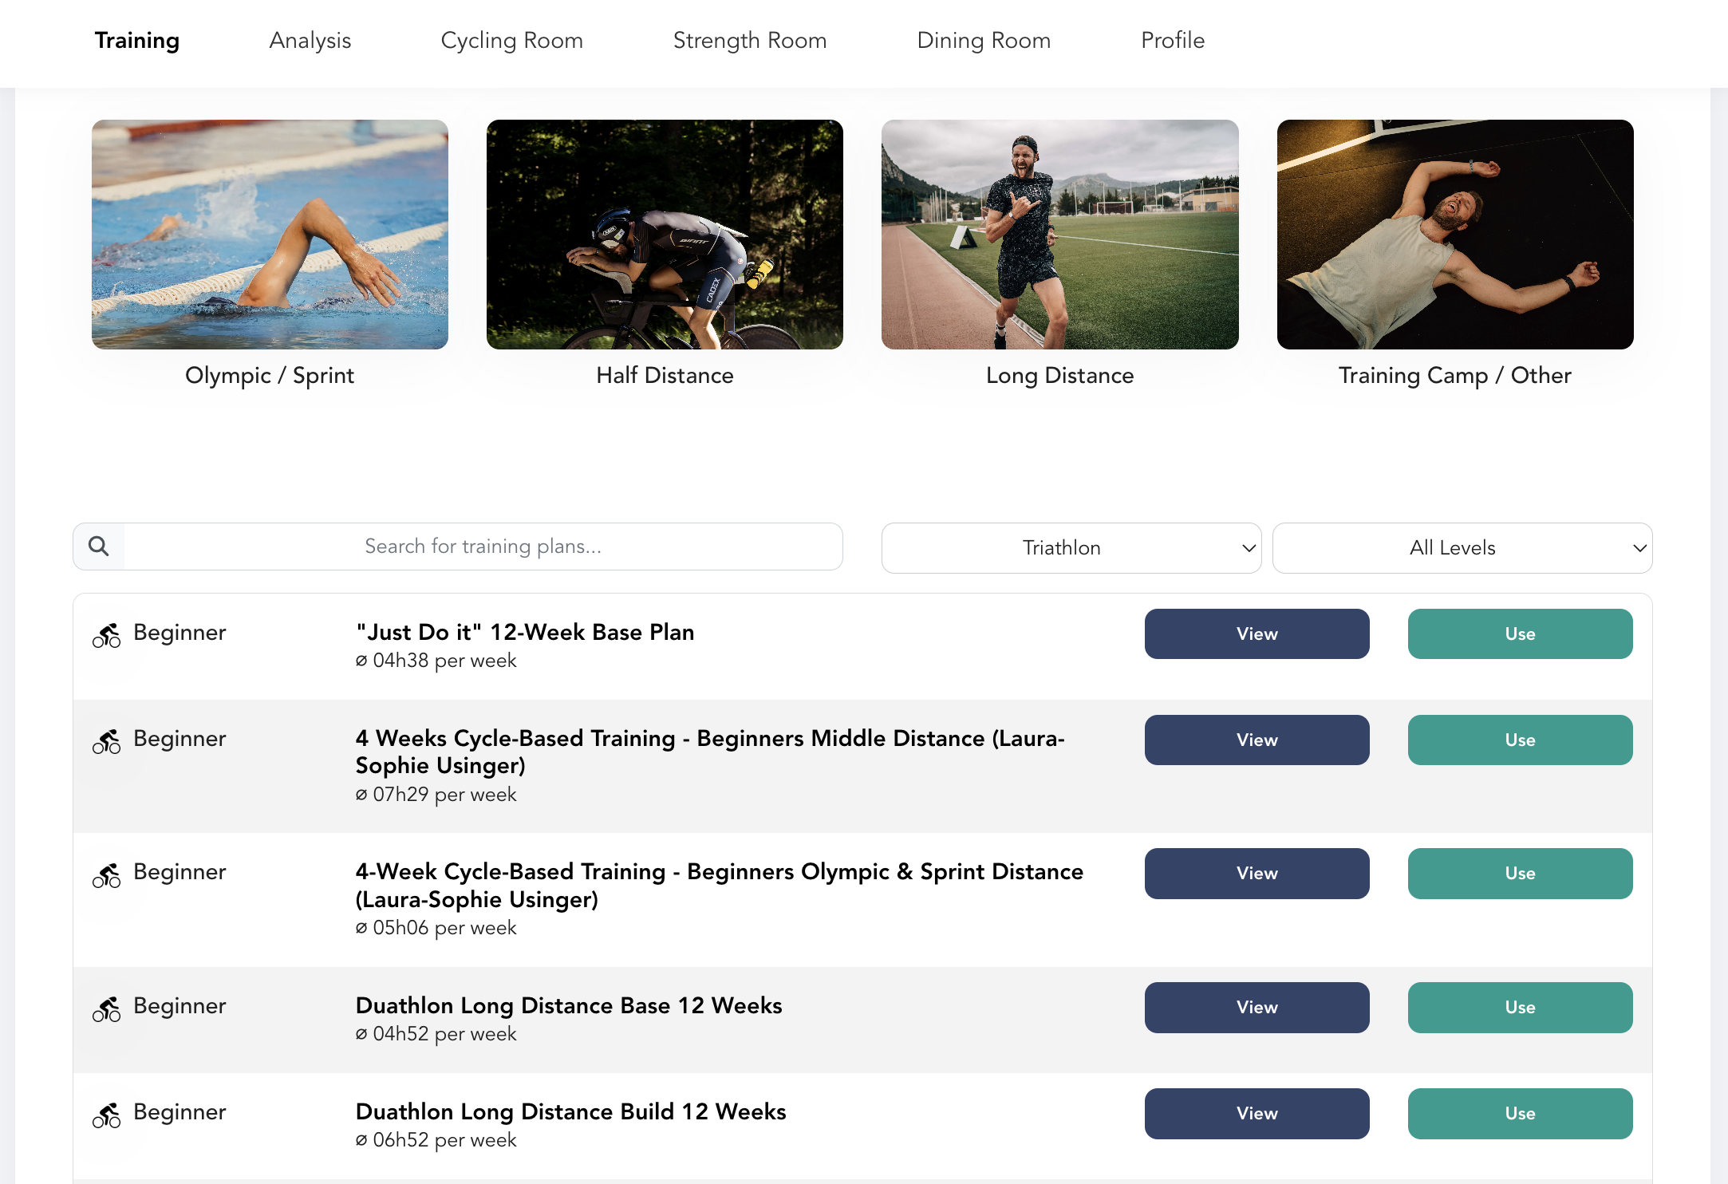
Task: Click the search magnifier icon
Action: click(x=99, y=547)
